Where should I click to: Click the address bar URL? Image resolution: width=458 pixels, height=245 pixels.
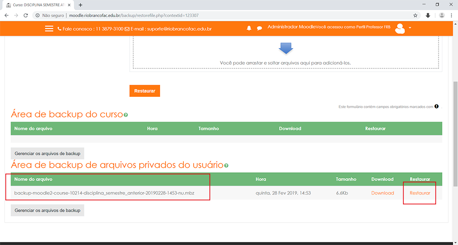[x=134, y=16]
